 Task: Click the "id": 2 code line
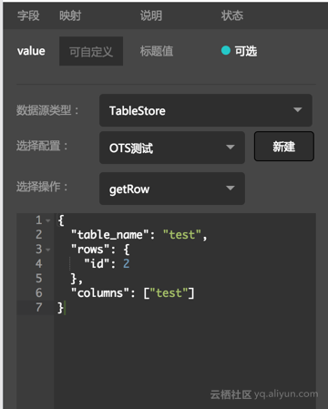pyautogui.click(x=107, y=263)
